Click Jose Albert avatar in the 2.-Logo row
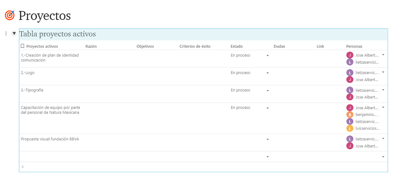Viewport: 395px width, 178px height. click(350, 80)
